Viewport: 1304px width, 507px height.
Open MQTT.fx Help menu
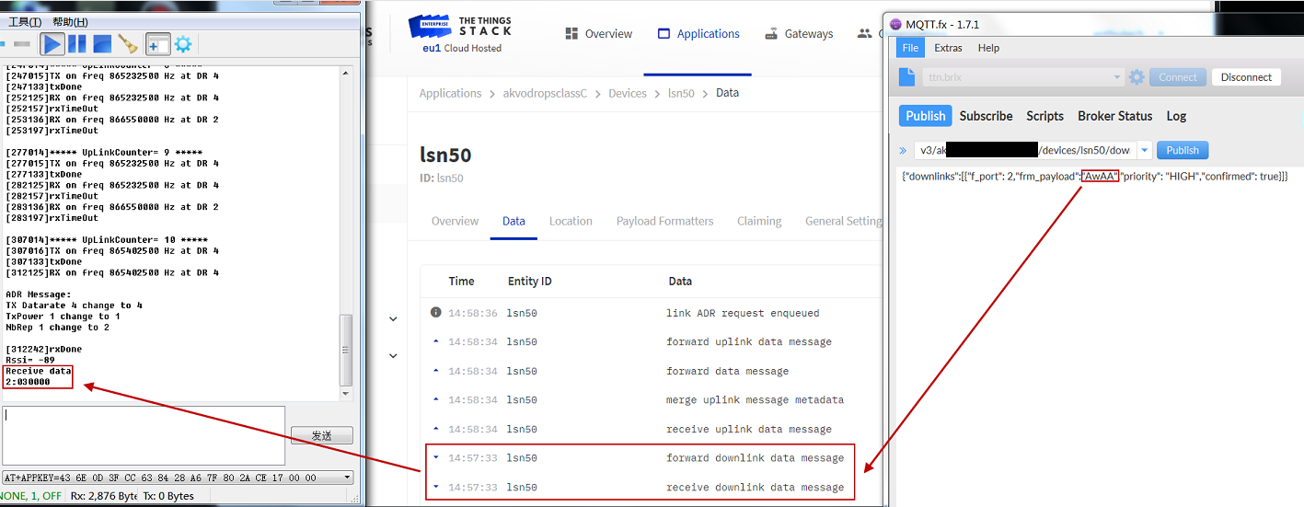[988, 48]
